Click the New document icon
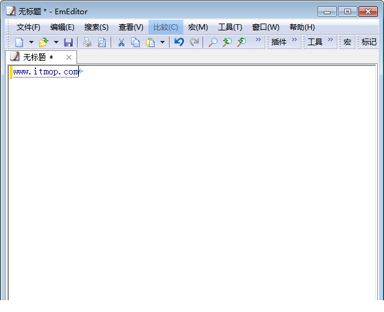 [x=19, y=42]
